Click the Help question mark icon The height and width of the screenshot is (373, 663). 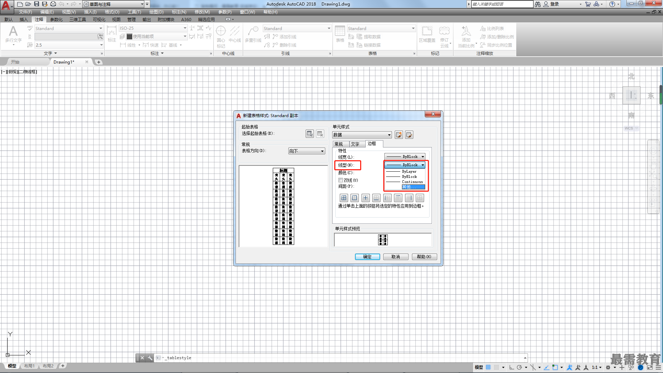[x=612, y=4]
